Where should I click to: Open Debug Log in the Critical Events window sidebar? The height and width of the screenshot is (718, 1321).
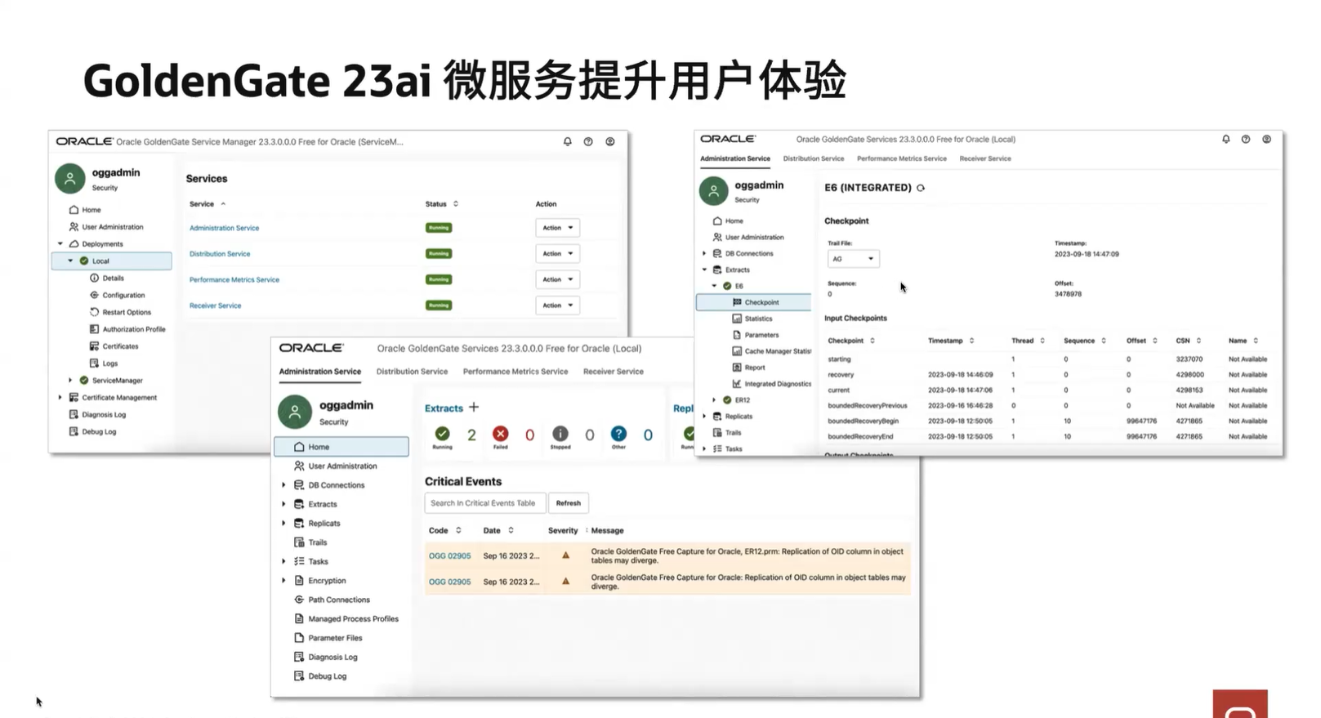tap(320, 676)
